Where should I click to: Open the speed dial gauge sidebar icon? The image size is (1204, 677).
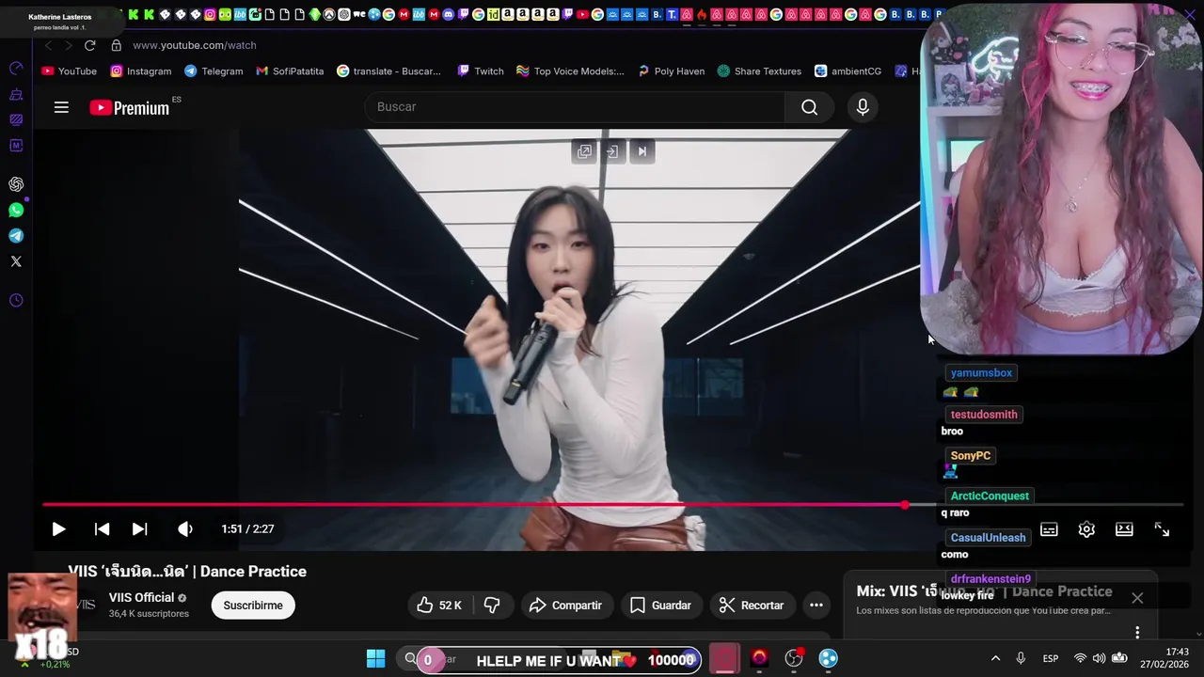pos(16,69)
